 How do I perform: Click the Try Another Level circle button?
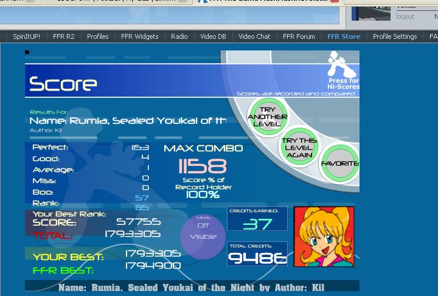point(268,117)
